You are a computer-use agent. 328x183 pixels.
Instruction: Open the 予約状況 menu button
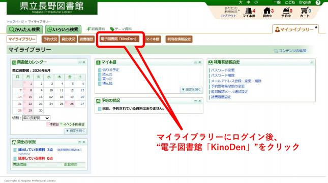(x=50, y=39)
